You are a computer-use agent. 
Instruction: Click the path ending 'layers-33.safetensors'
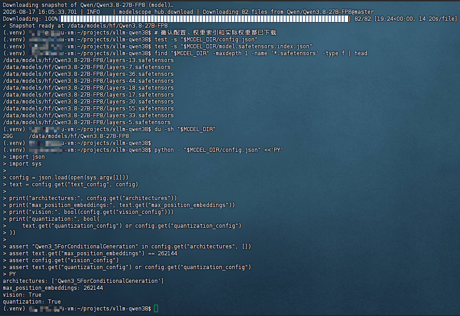(x=88, y=115)
